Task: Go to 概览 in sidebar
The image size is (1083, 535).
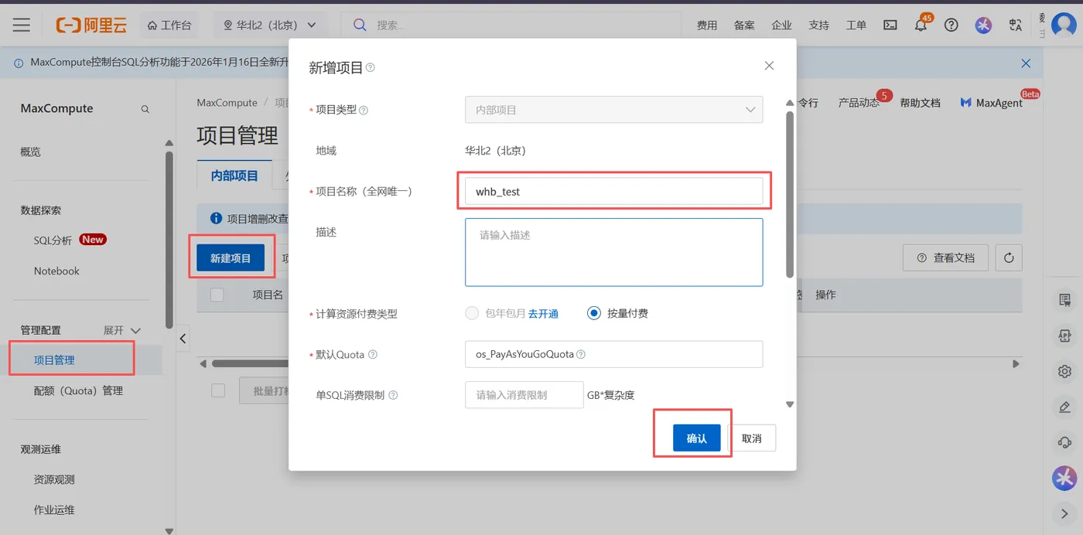Action: point(31,152)
